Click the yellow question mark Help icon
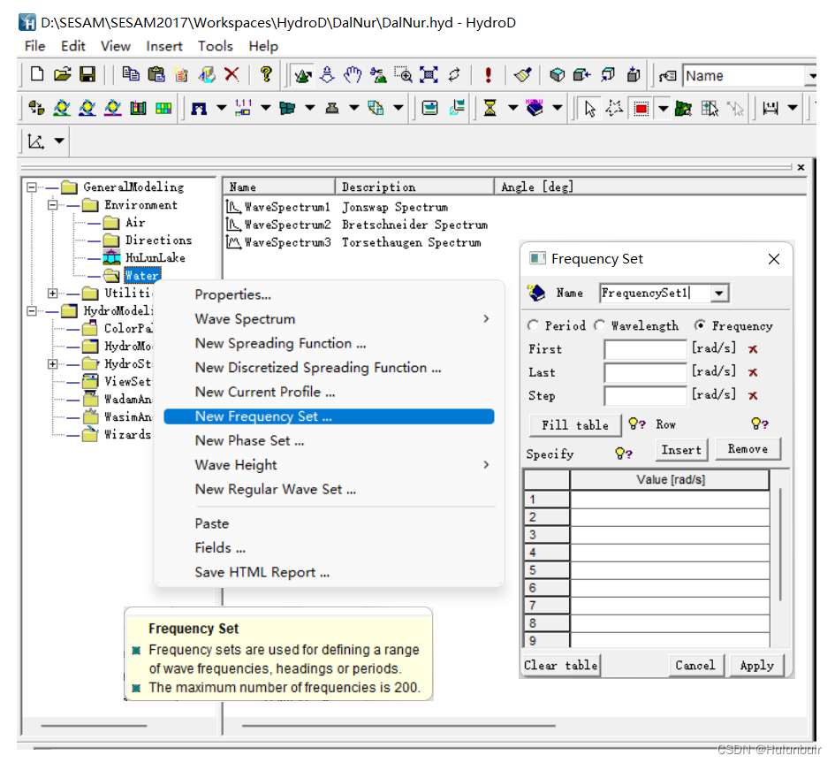835x763 pixels. tap(266, 74)
